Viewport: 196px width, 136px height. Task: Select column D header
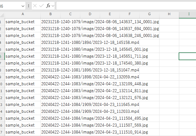(x=90, y=14)
